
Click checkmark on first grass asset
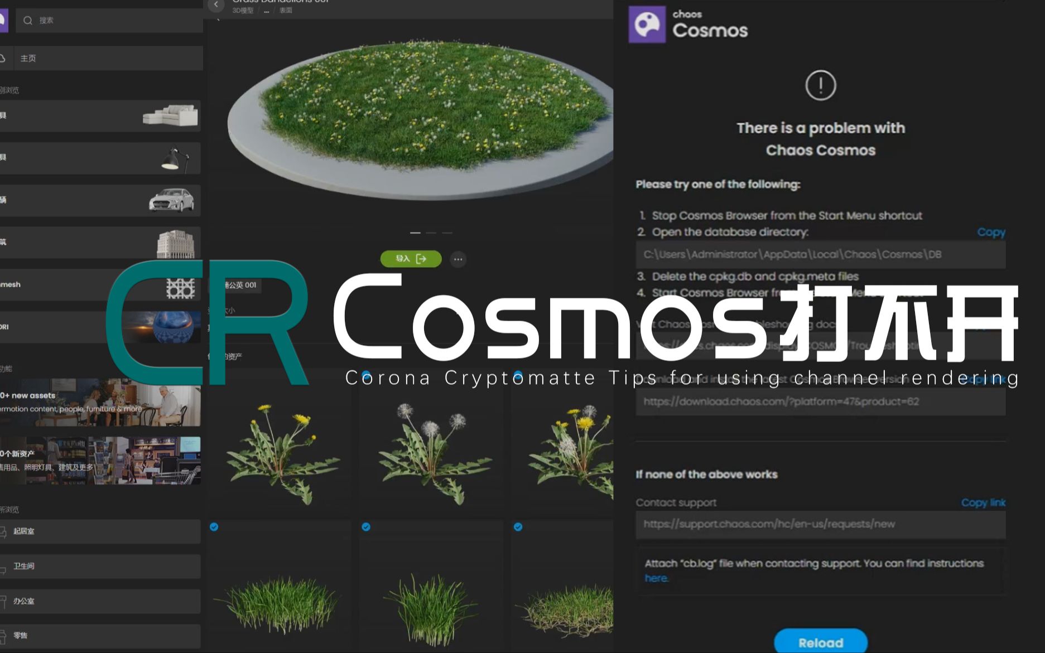point(214,527)
